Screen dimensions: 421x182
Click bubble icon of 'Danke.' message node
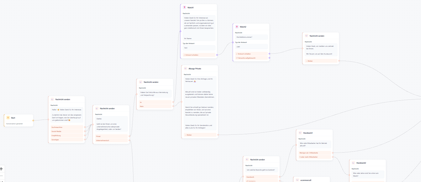97,108
